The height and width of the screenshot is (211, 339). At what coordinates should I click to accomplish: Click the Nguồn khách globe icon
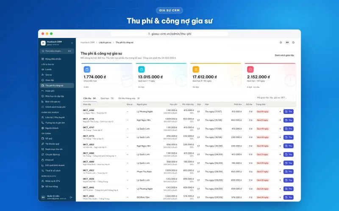pyautogui.click(x=43, y=128)
